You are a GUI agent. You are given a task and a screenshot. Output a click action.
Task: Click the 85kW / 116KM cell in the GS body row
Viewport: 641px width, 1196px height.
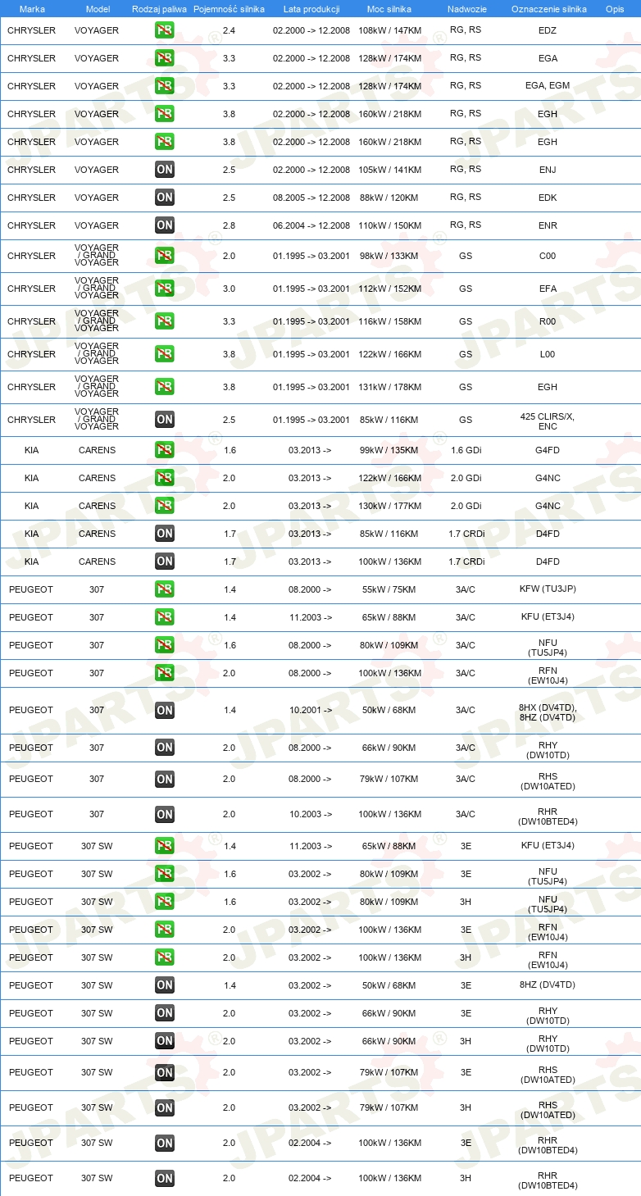coord(390,420)
